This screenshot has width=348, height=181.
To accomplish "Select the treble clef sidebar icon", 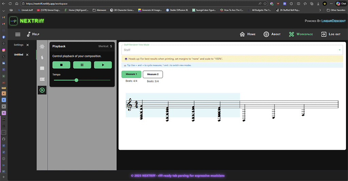I will (42, 58).
